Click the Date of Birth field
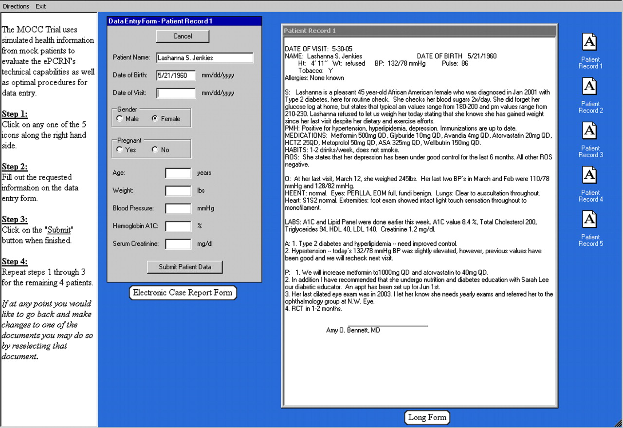This screenshot has height=428, width=623. click(176, 75)
